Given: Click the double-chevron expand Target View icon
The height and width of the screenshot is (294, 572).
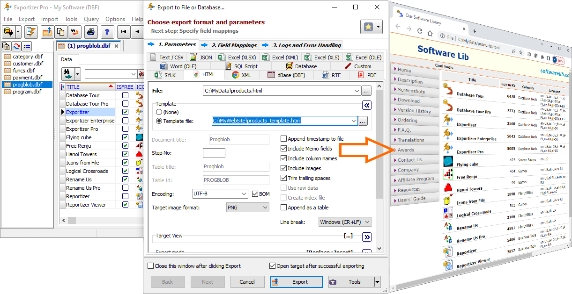Looking at the screenshot, I should (367, 237).
